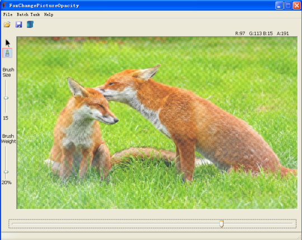Click the Brush Size slider handle

coord(6,98)
